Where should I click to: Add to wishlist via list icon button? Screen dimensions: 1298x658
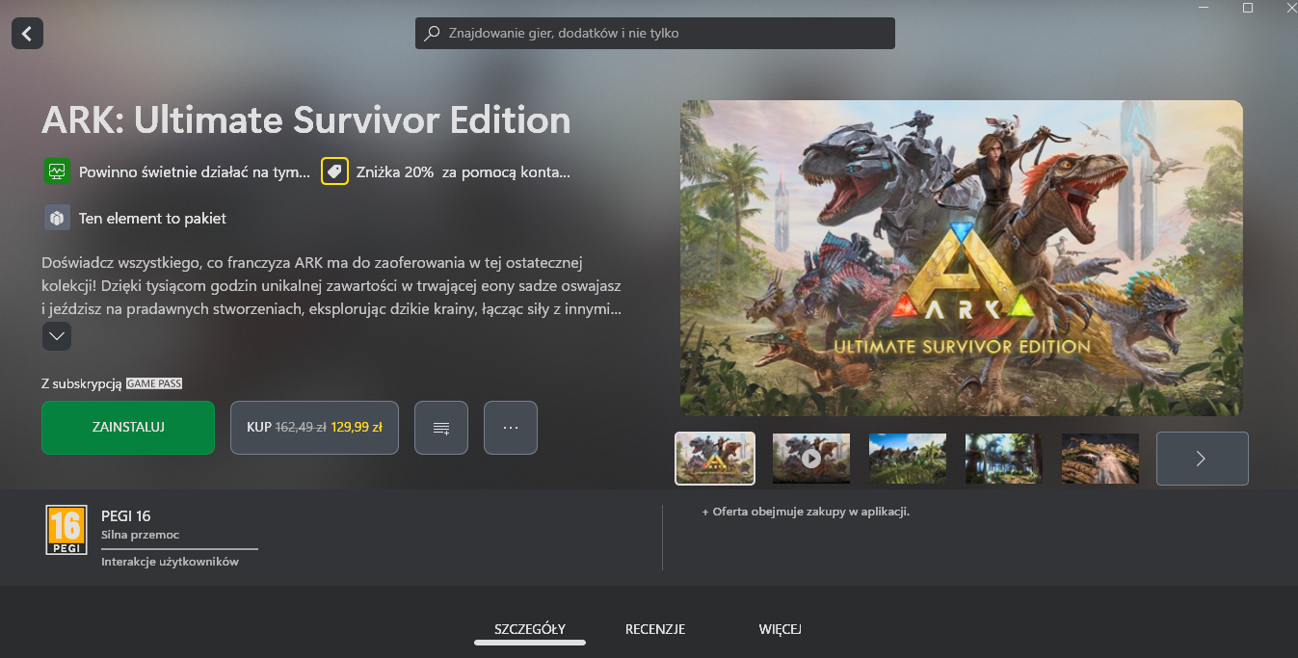[441, 427]
